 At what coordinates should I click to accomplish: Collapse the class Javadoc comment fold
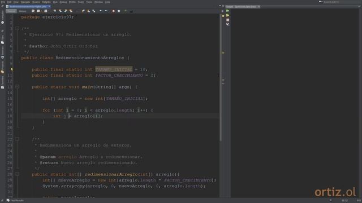click(18, 29)
